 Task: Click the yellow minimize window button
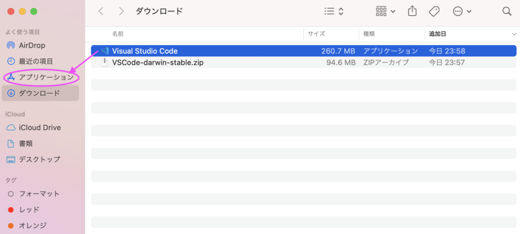click(x=22, y=12)
